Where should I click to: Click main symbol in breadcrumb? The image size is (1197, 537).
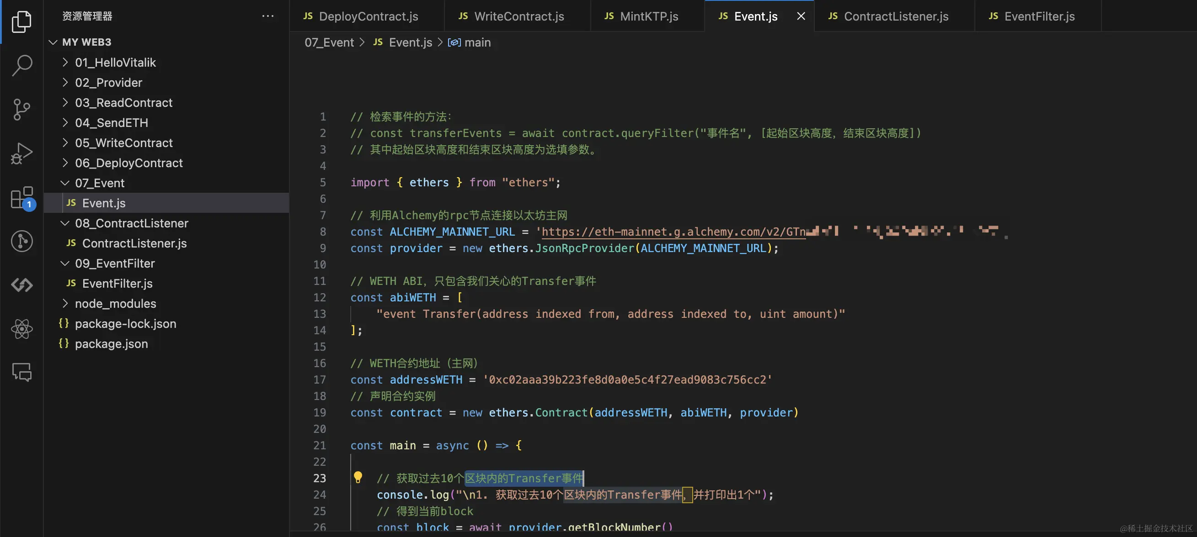click(x=477, y=42)
